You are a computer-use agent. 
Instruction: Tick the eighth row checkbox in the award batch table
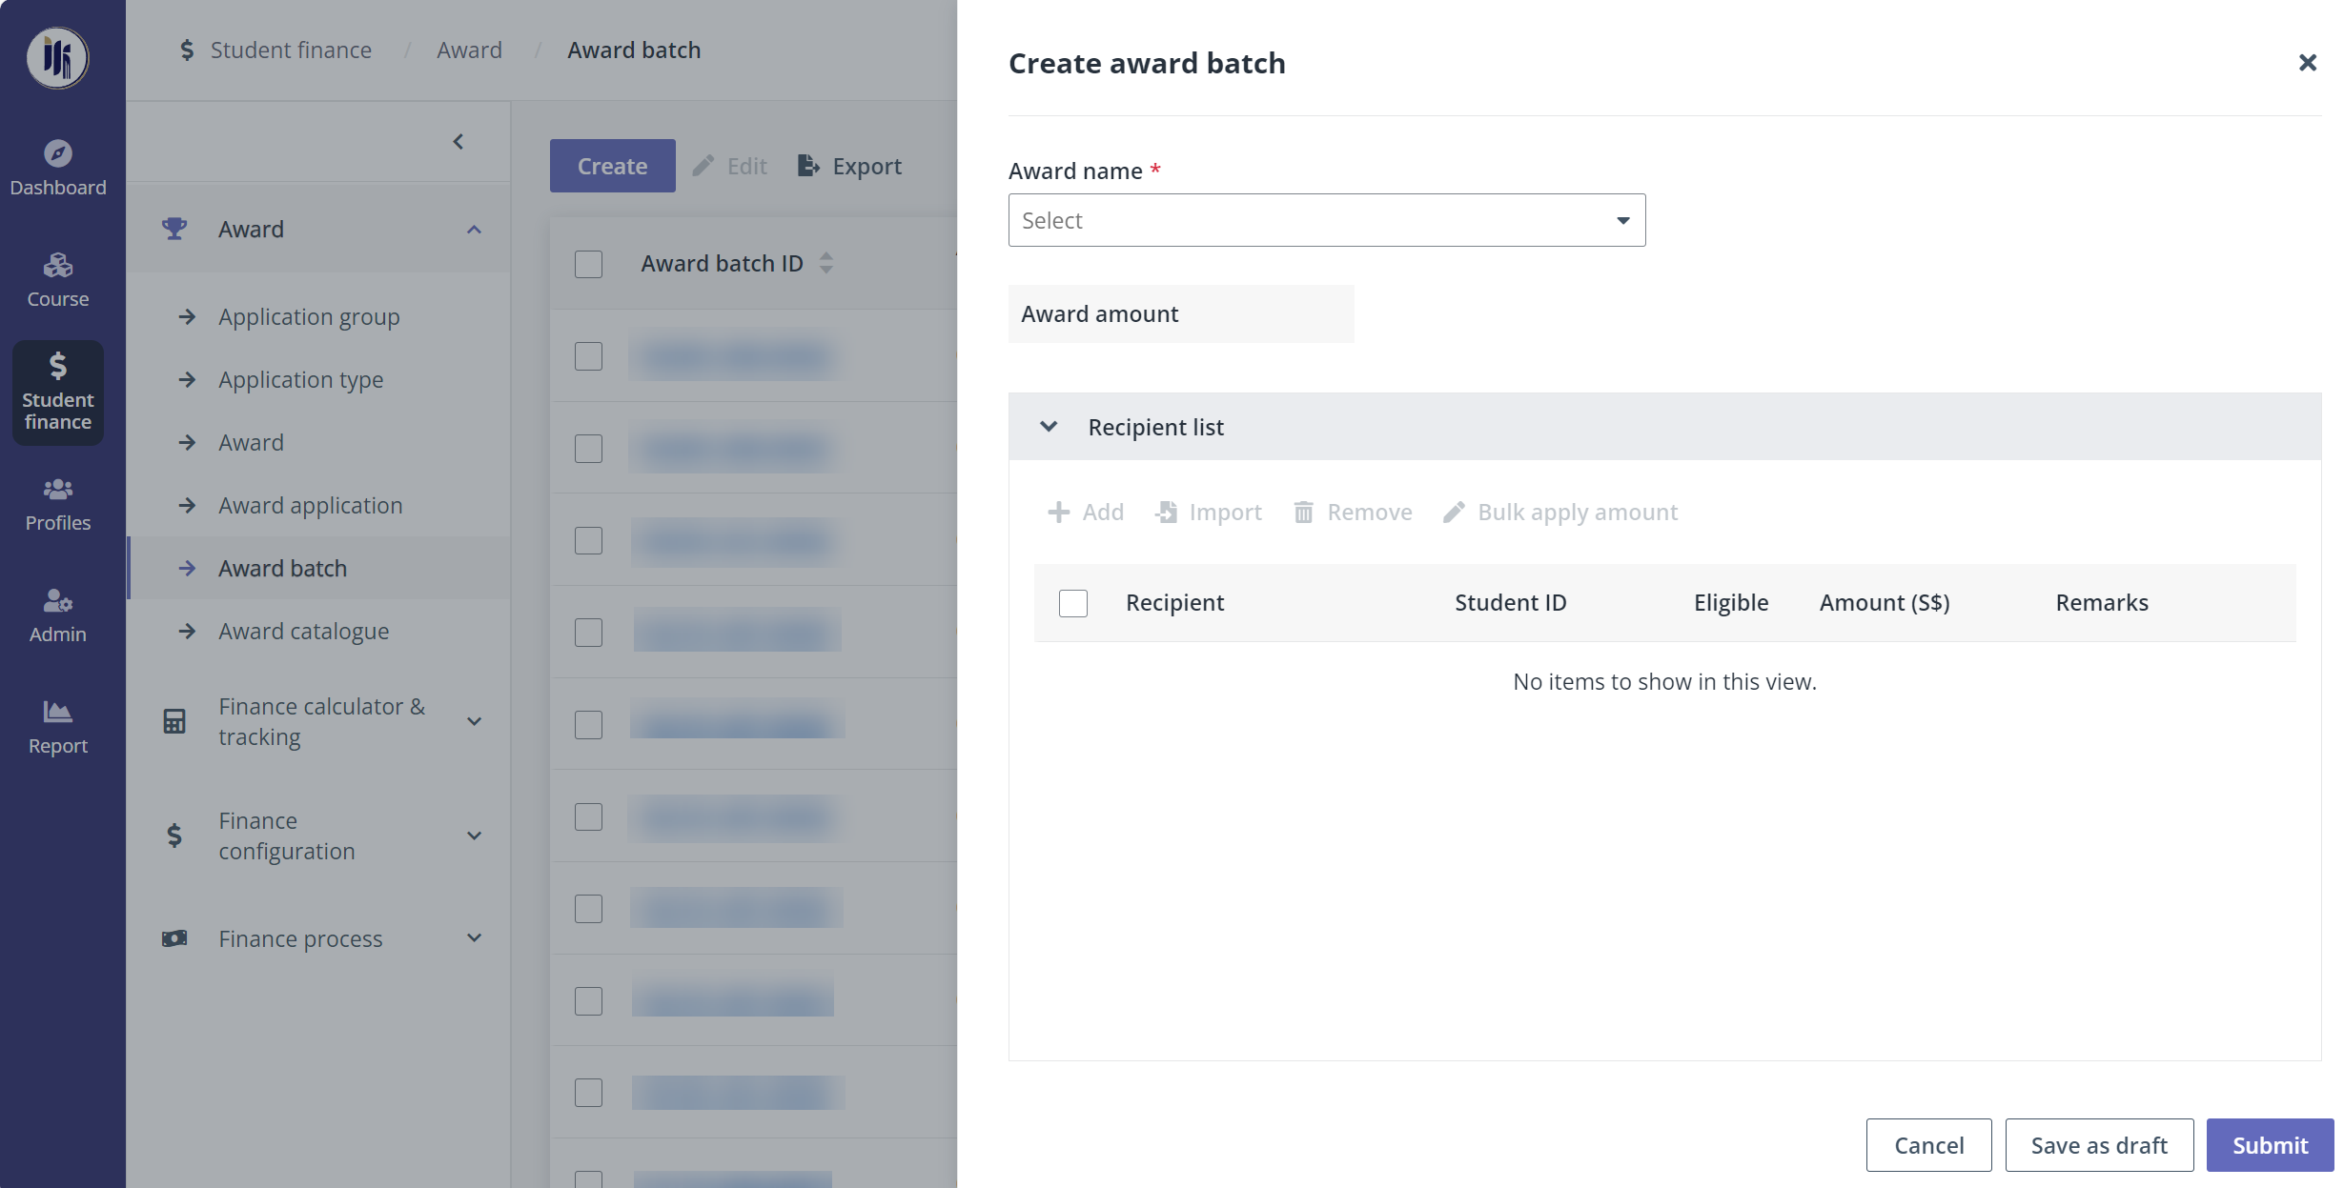click(x=588, y=1001)
